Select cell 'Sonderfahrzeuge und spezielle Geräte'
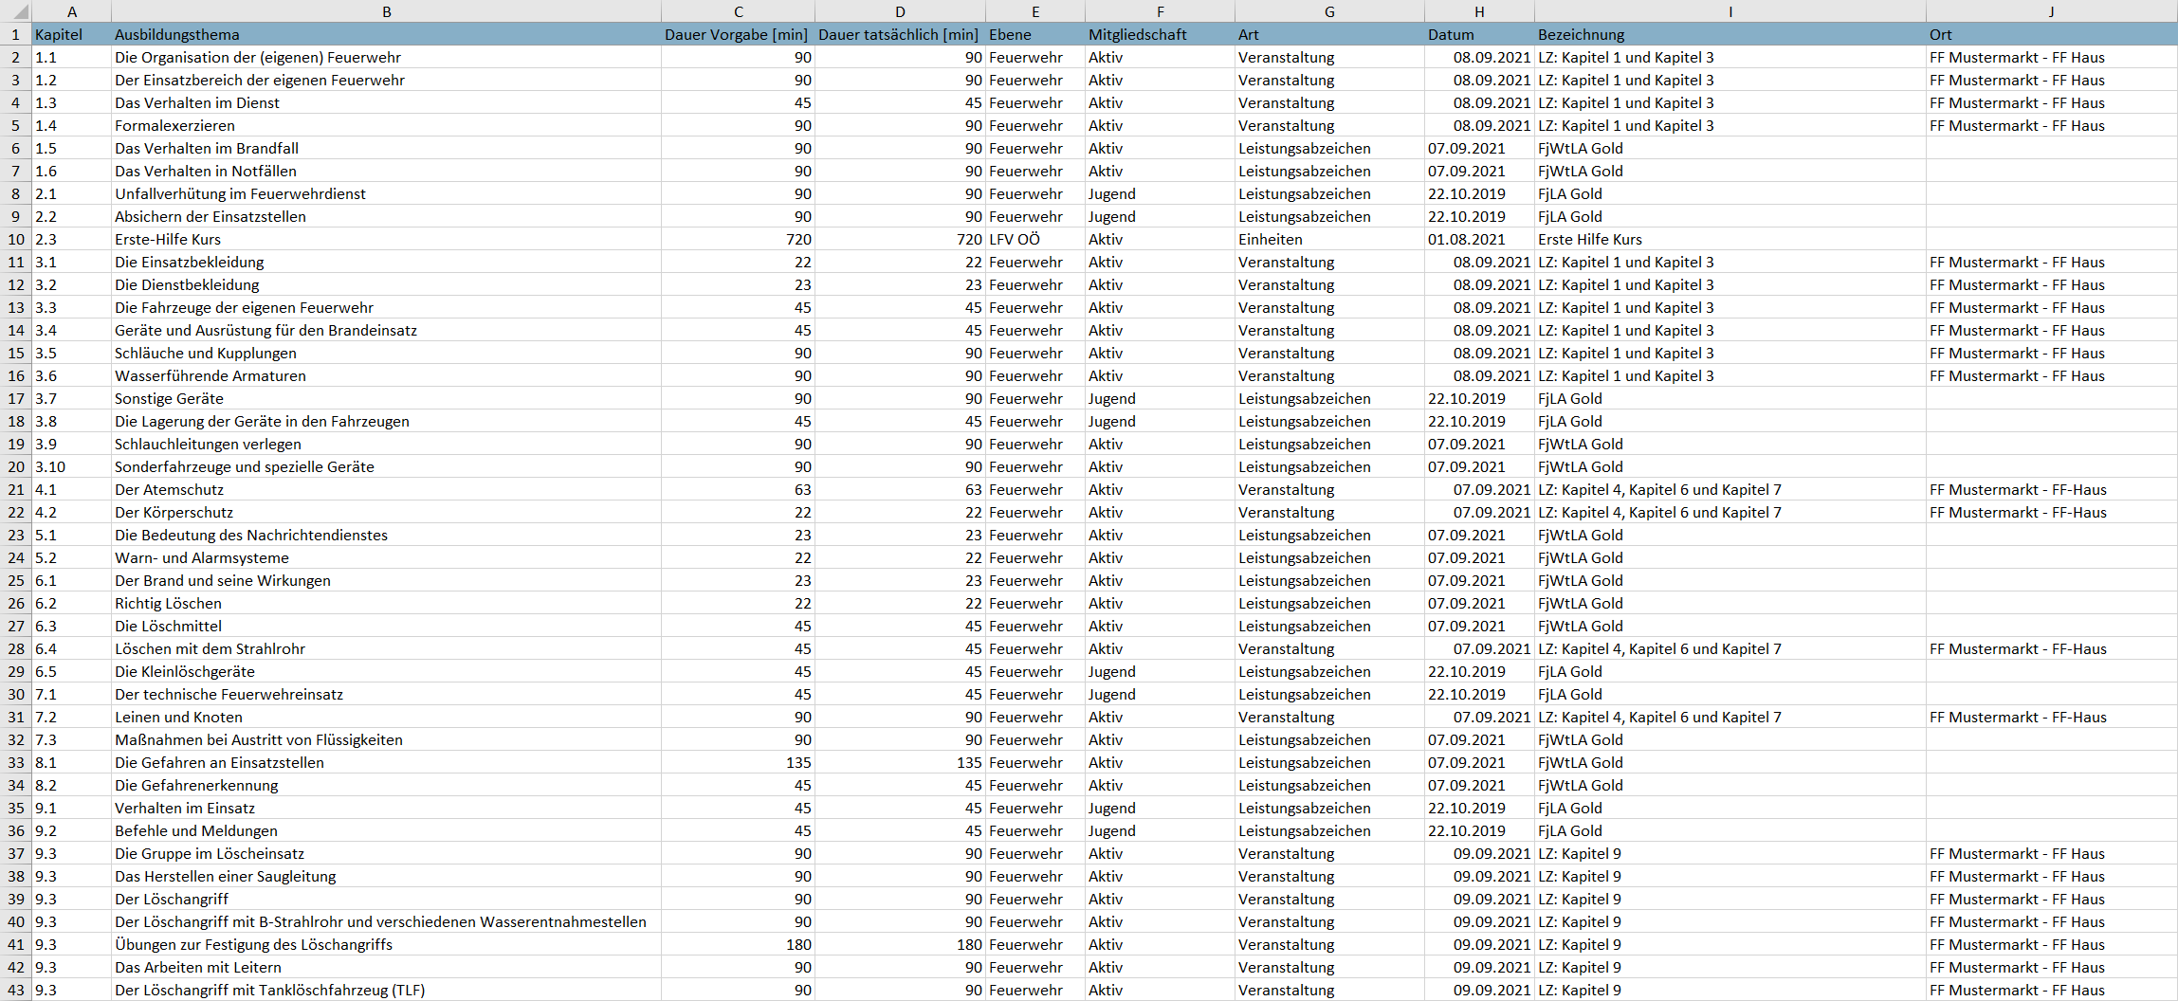 386,466
